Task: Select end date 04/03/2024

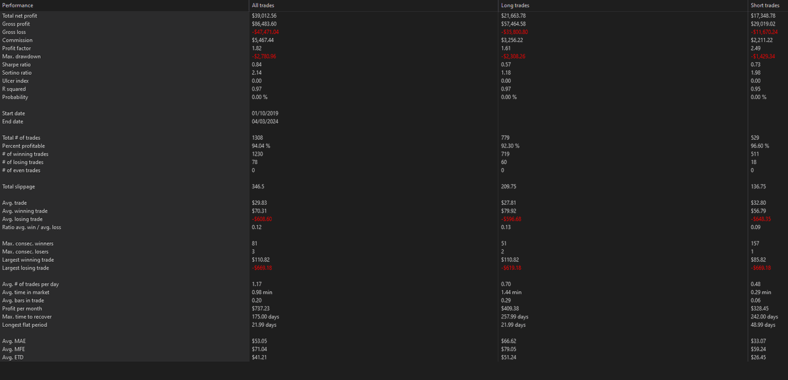Action: [x=264, y=121]
